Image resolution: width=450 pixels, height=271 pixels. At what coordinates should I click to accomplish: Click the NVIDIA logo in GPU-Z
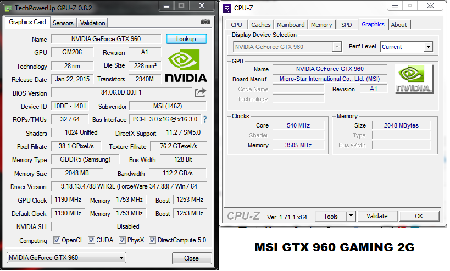[x=186, y=66]
